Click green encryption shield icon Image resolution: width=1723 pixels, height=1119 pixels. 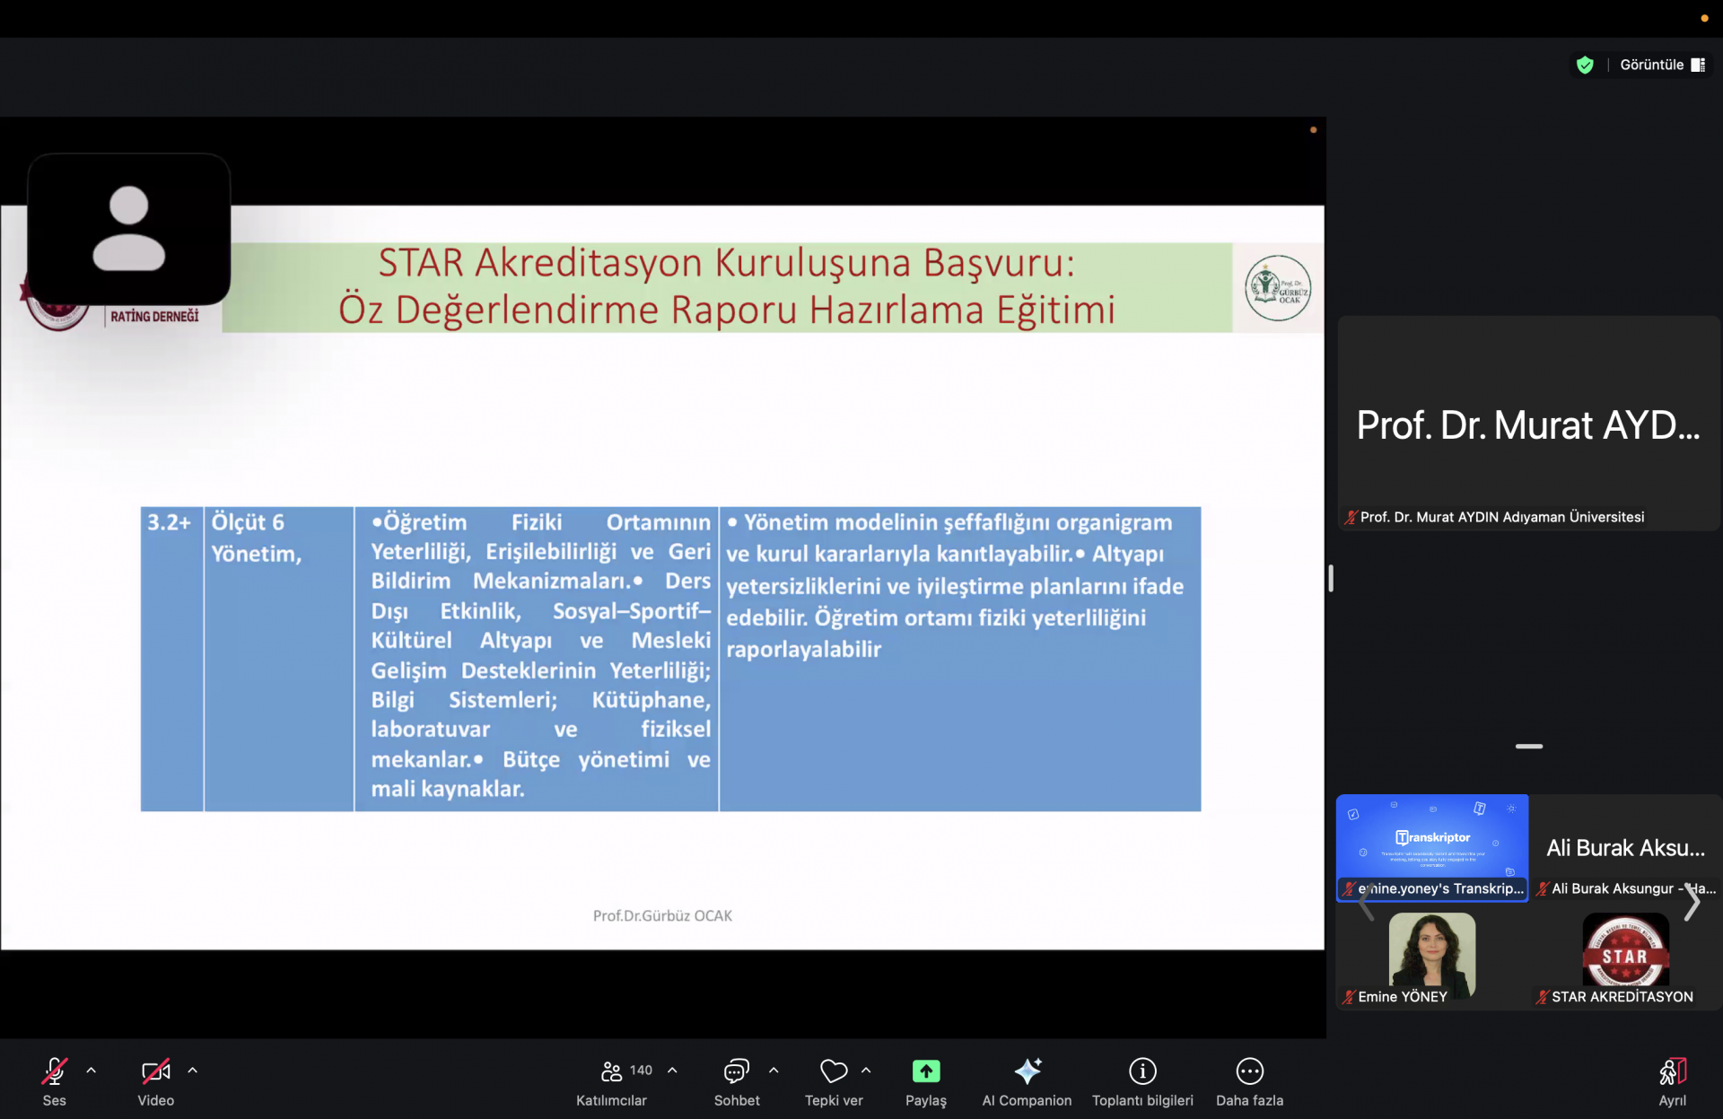[1585, 65]
